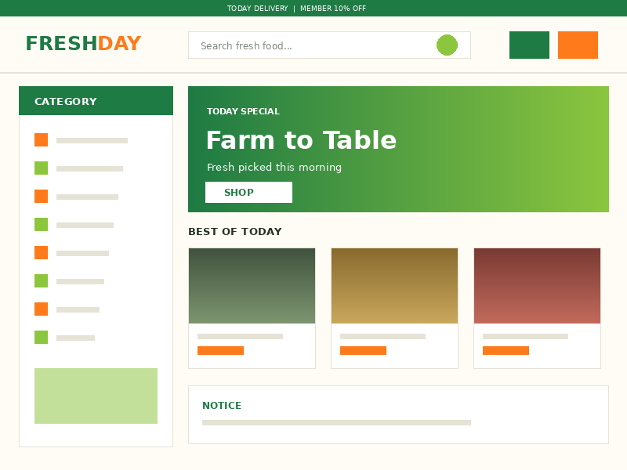Viewport: 627px width, 470px height.
Task: Click the dark green header square button
Action: coord(529,45)
